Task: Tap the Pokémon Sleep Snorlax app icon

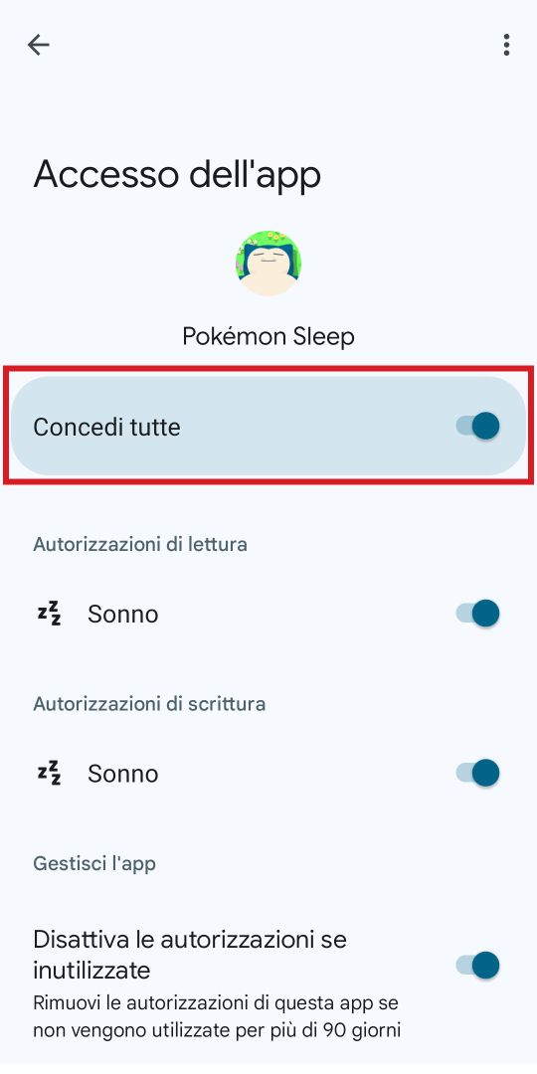Action: pyautogui.click(x=268, y=264)
